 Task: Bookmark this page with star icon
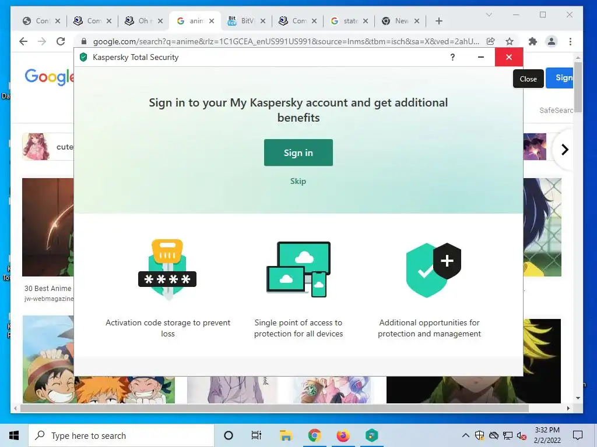[x=510, y=41]
